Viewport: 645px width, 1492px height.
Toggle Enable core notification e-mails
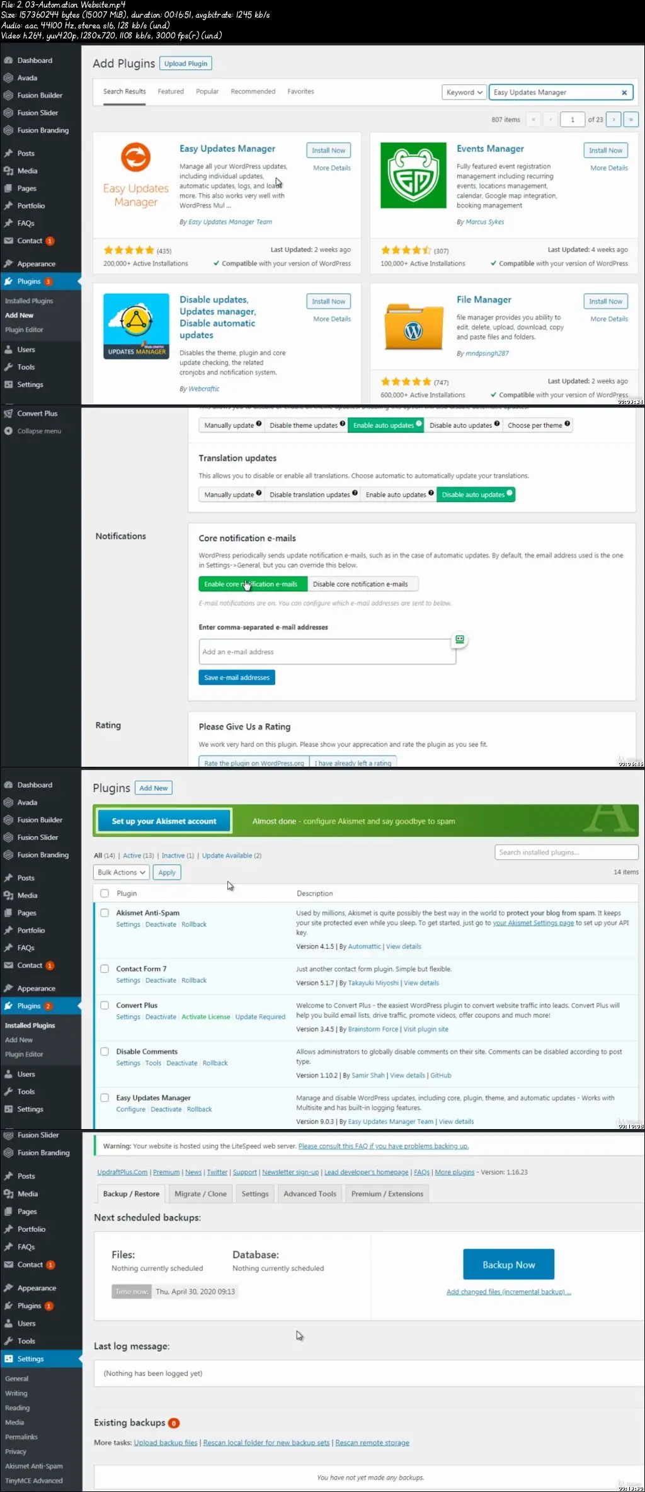click(x=253, y=584)
